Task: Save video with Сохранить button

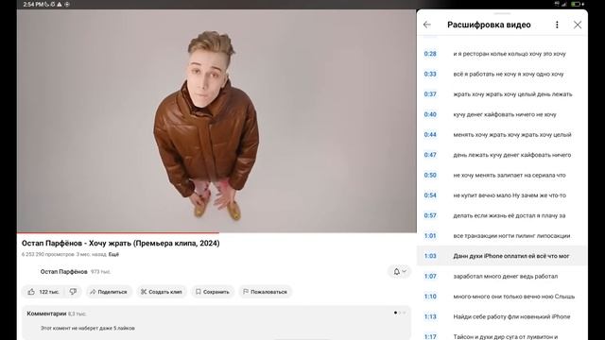Action: click(212, 292)
